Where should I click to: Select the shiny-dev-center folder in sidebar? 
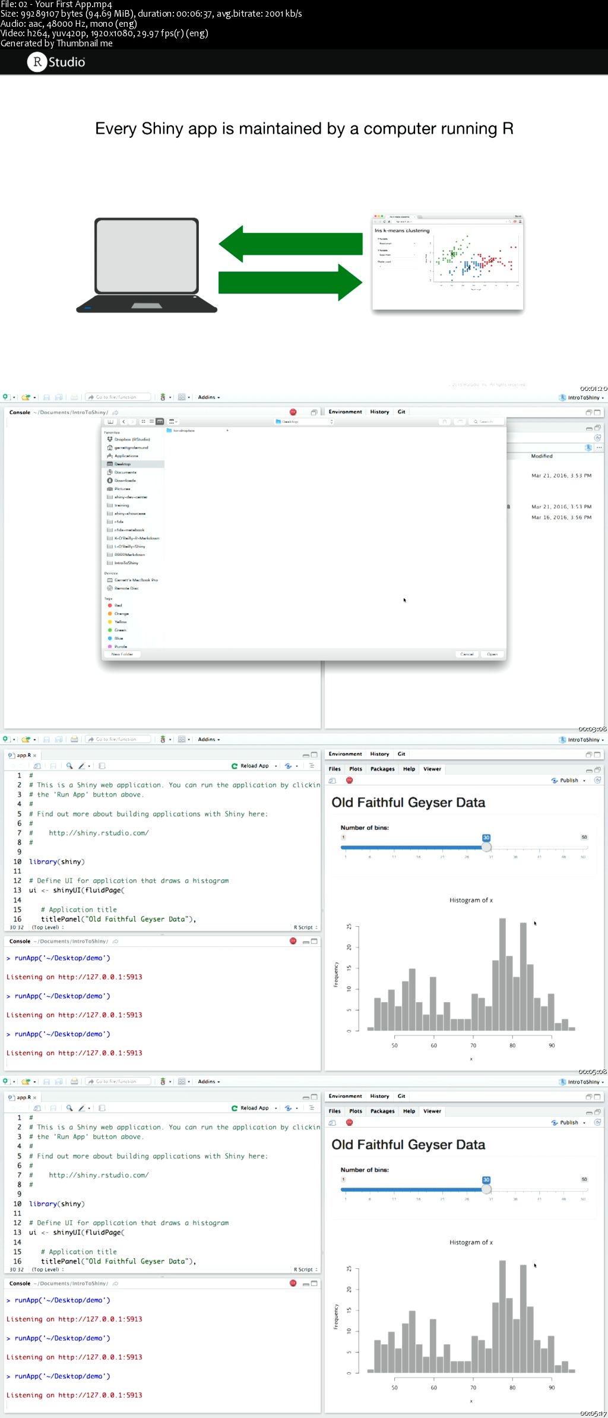pos(131,497)
